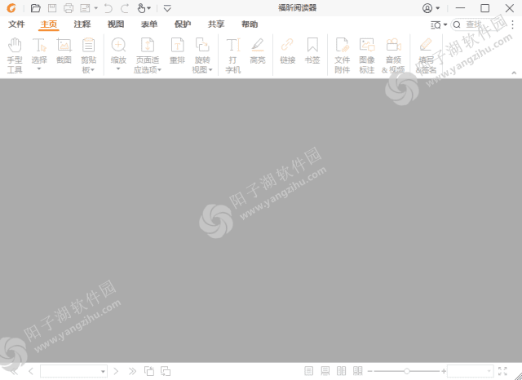Open the File (文件) menu
The height and width of the screenshot is (380, 522).
(16, 24)
